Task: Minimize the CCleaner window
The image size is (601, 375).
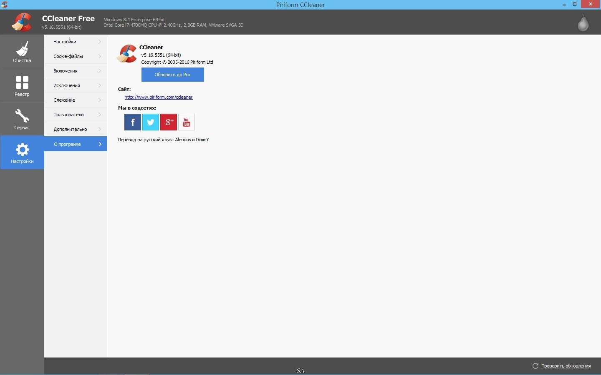Action: click(x=564, y=4)
